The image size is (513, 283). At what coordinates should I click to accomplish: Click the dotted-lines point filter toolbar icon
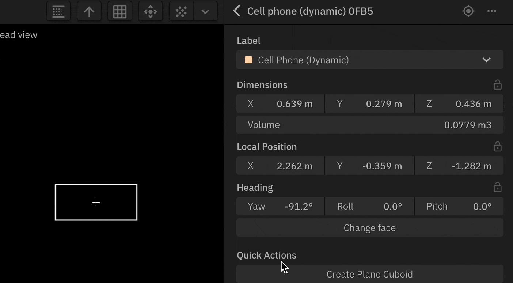(x=58, y=11)
